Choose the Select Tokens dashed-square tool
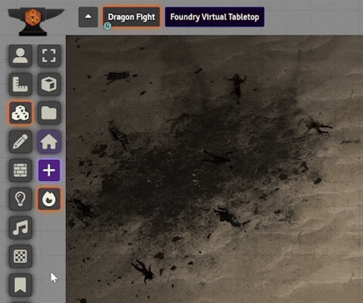Viewport: 363px width, 303px height. 49,55
